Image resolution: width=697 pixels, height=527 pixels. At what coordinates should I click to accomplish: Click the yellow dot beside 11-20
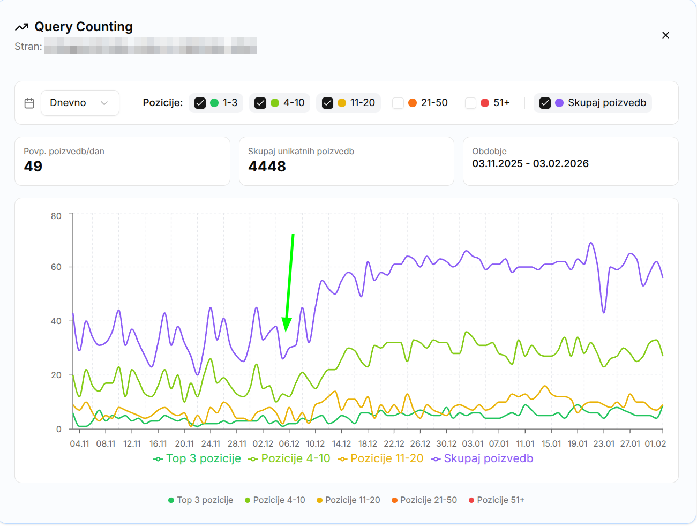click(343, 103)
